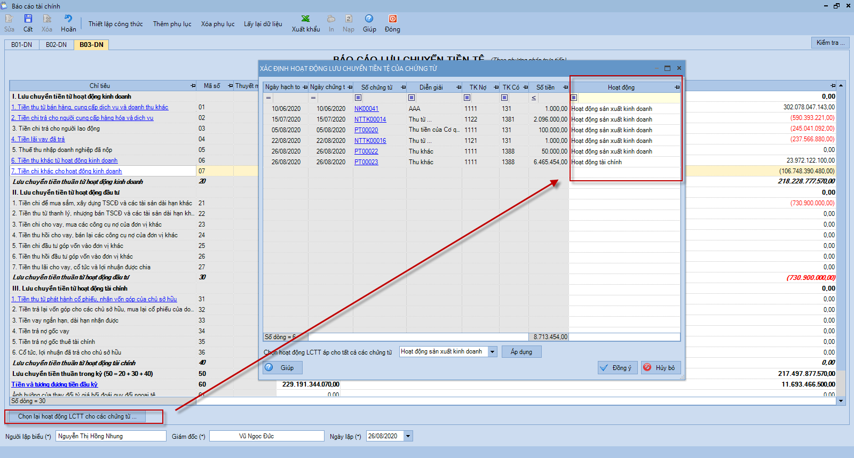Open voucher link PT00022
854x458 pixels.
(x=366, y=151)
